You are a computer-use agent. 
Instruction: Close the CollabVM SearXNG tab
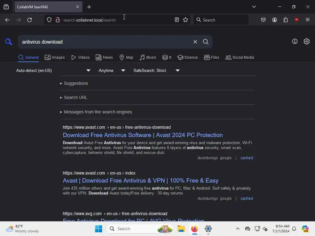click(x=78, y=7)
